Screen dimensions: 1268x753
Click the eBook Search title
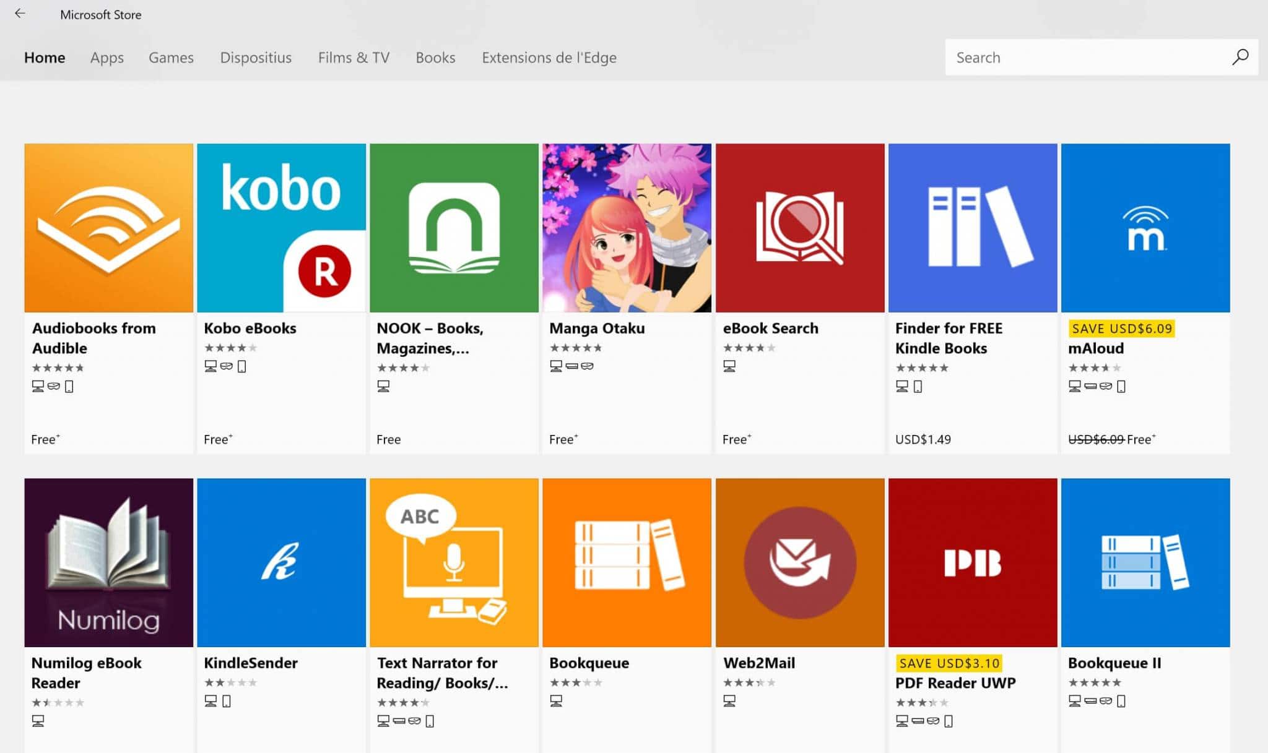pos(771,328)
